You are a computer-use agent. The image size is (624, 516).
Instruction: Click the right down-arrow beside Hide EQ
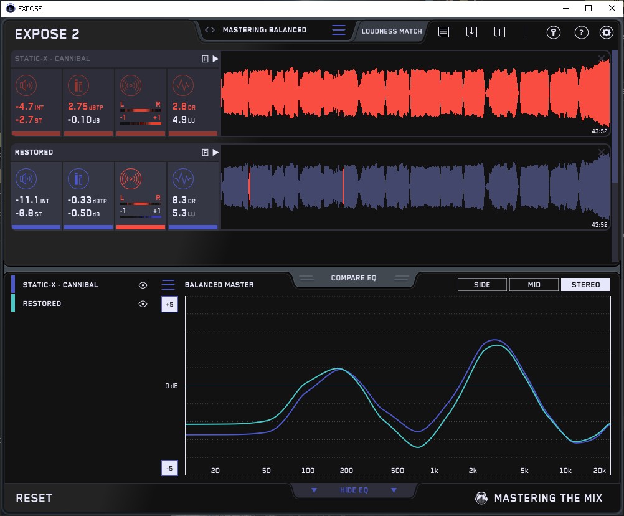pos(394,490)
